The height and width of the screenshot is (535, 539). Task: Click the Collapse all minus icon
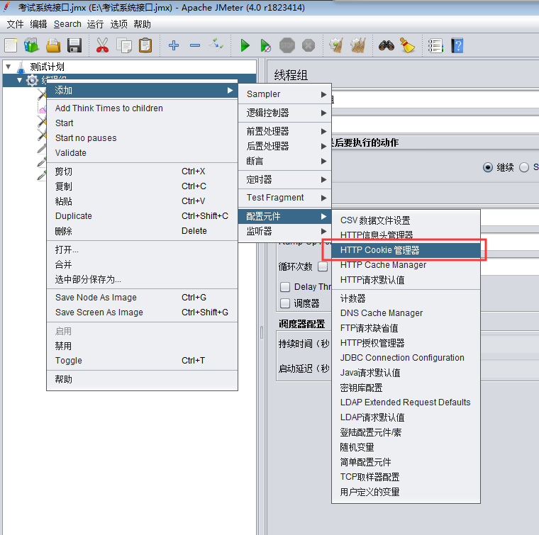point(195,45)
